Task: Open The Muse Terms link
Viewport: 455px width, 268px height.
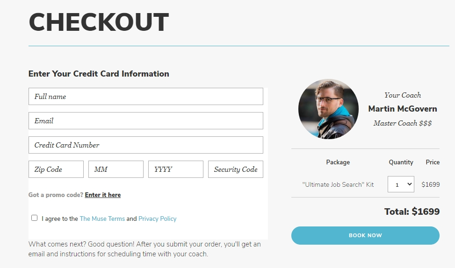Action: (x=102, y=219)
